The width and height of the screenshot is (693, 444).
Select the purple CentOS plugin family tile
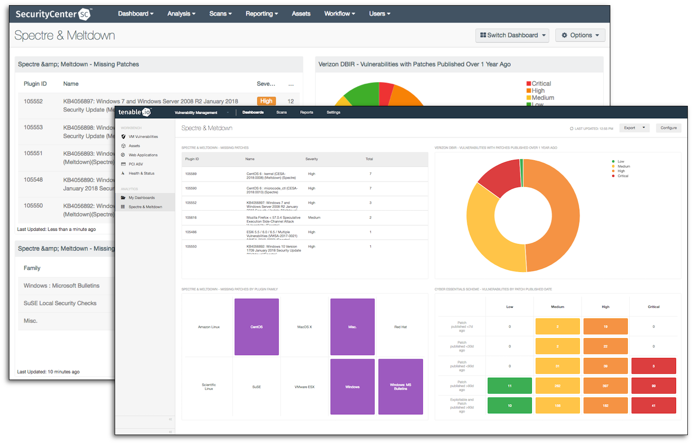[x=257, y=327]
